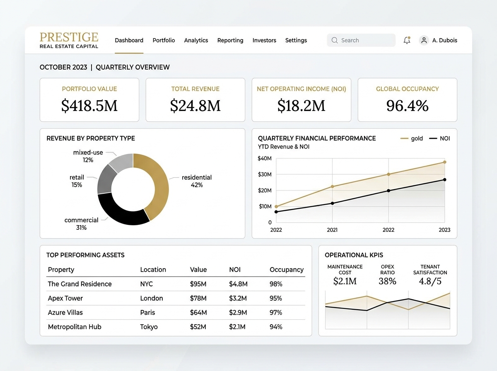Open the A. Dubois user avatar icon
497x371 pixels.
coord(424,40)
